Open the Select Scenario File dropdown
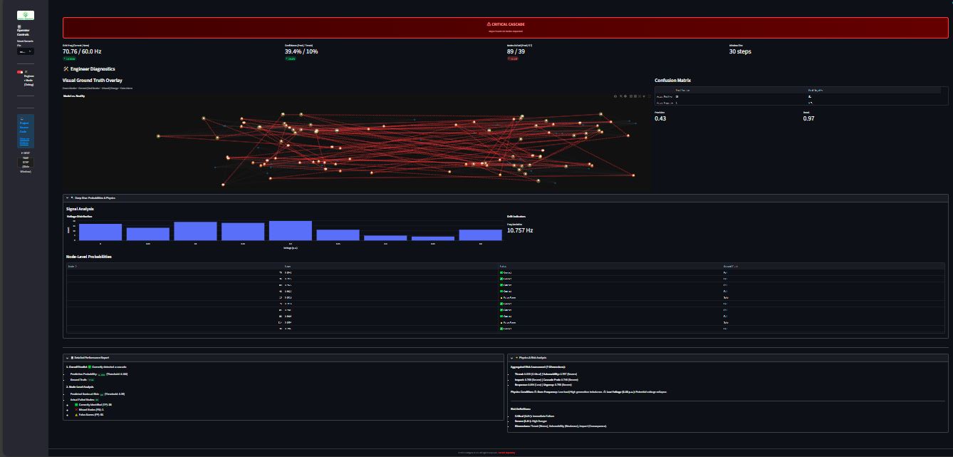Screen dimensions: 953x457 26,52
